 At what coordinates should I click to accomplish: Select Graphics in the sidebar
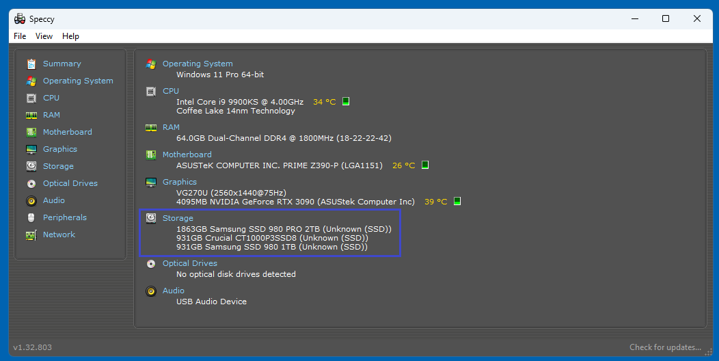pos(60,149)
